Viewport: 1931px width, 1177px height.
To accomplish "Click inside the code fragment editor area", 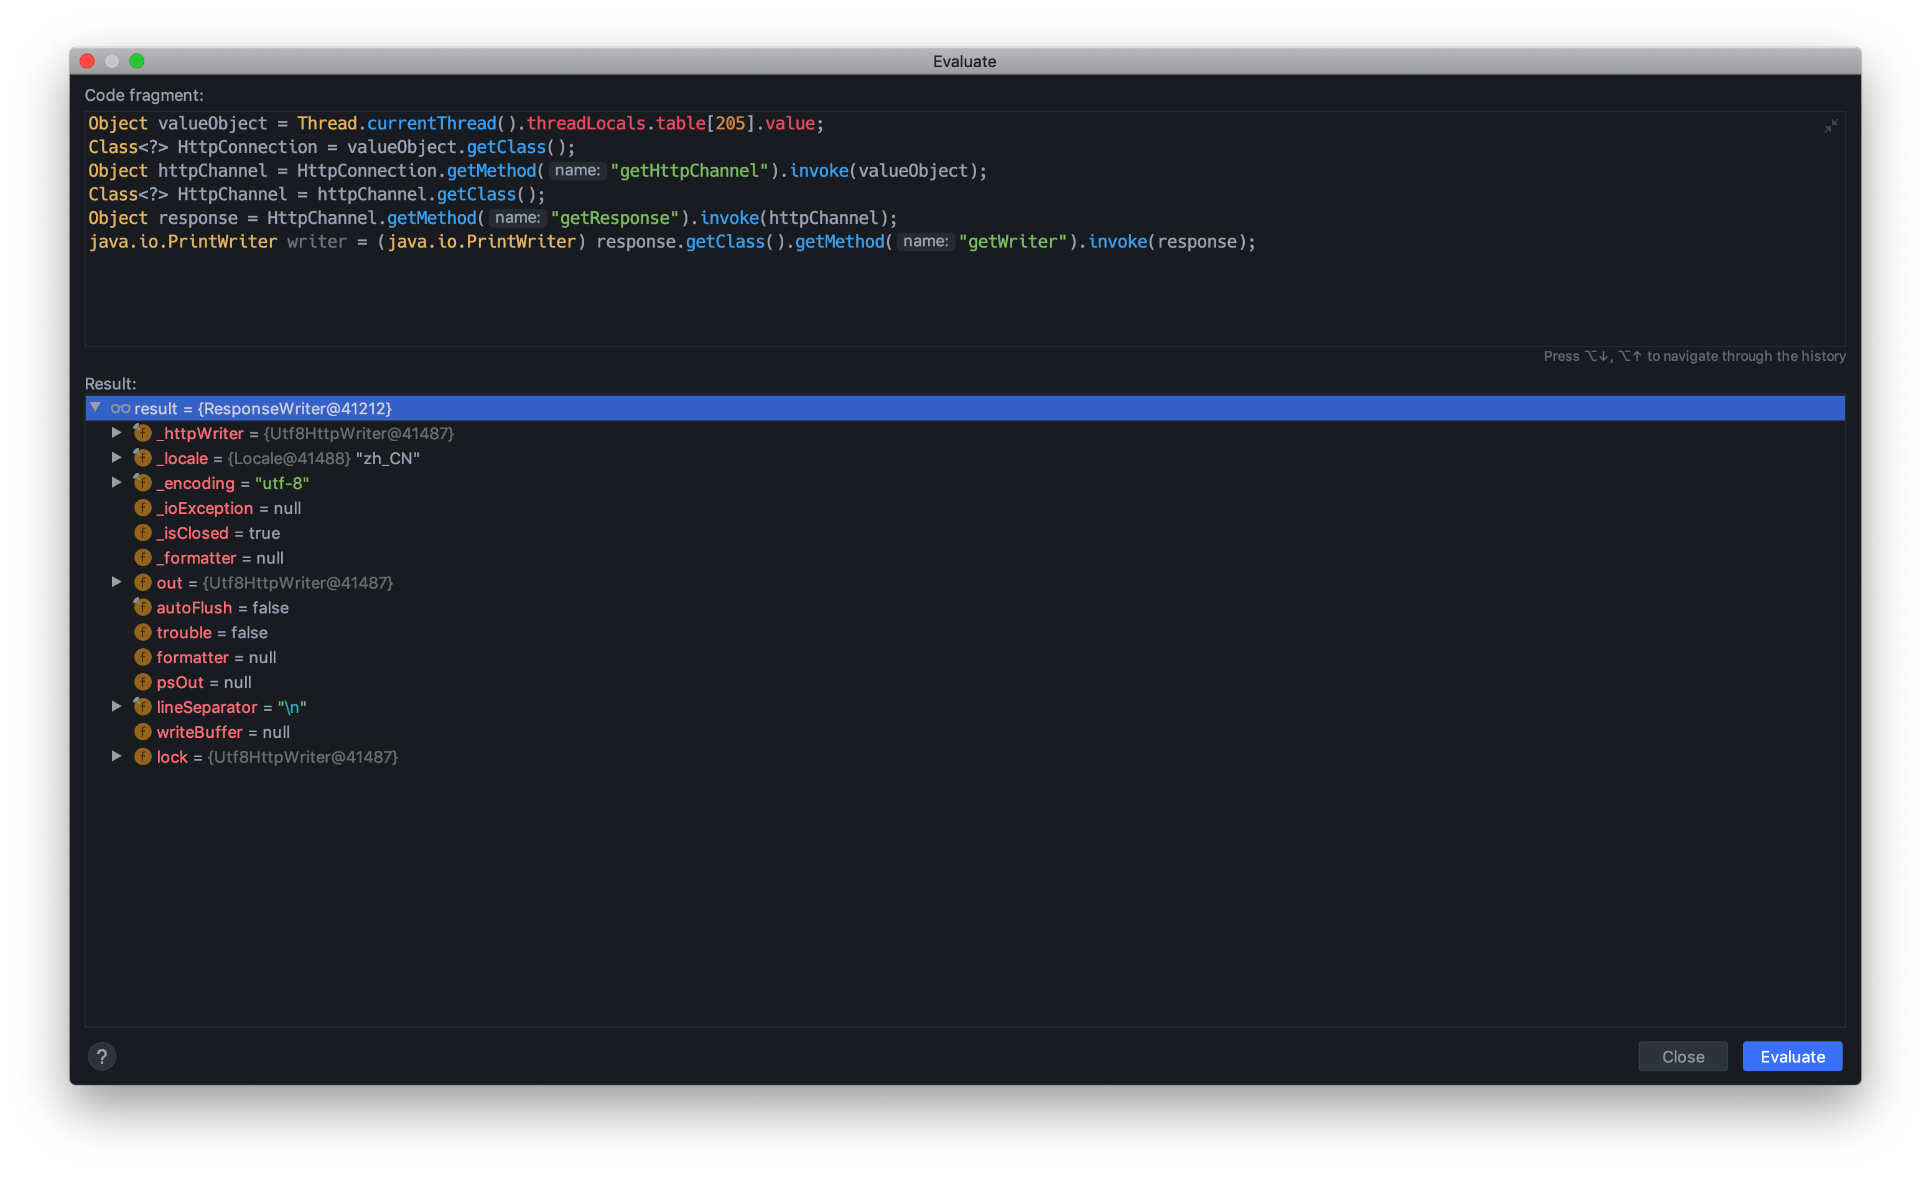I will 941,298.
